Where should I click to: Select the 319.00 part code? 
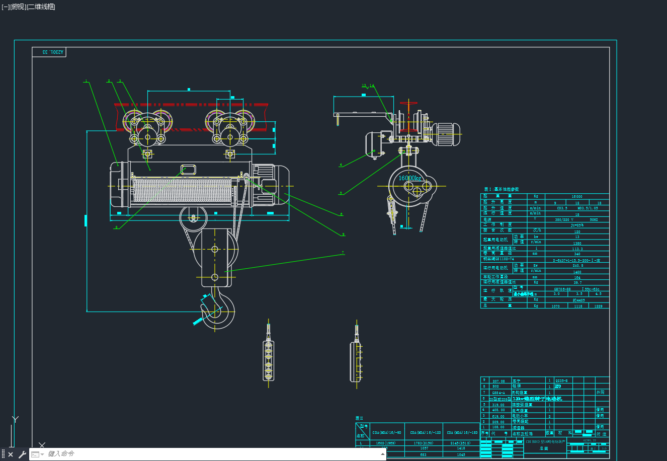click(498, 405)
